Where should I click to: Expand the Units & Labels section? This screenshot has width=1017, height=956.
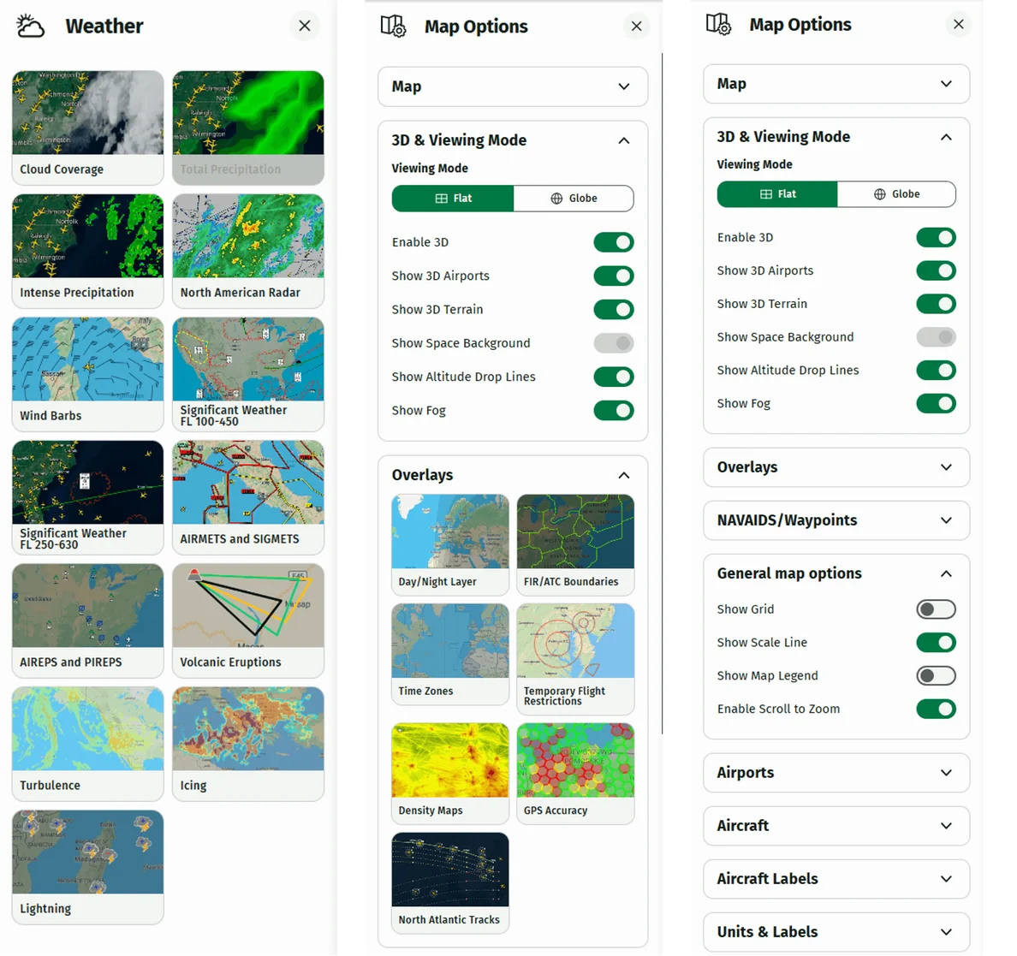click(x=836, y=932)
